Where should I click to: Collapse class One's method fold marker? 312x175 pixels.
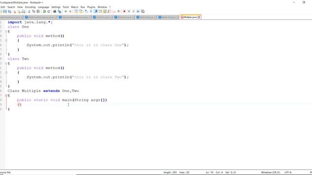pos(6,40)
